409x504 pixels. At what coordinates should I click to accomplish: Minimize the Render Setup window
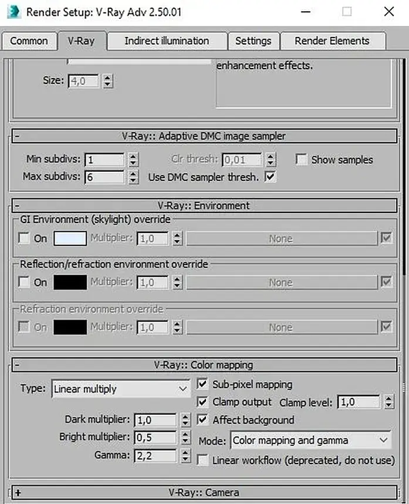point(306,12)
